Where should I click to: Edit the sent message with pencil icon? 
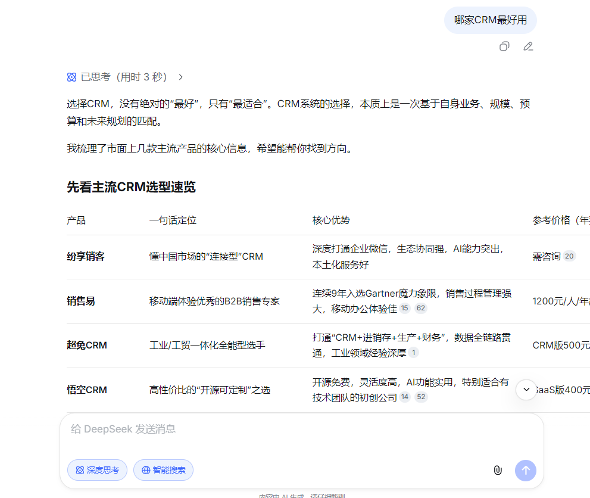click(x=527, y=46)
